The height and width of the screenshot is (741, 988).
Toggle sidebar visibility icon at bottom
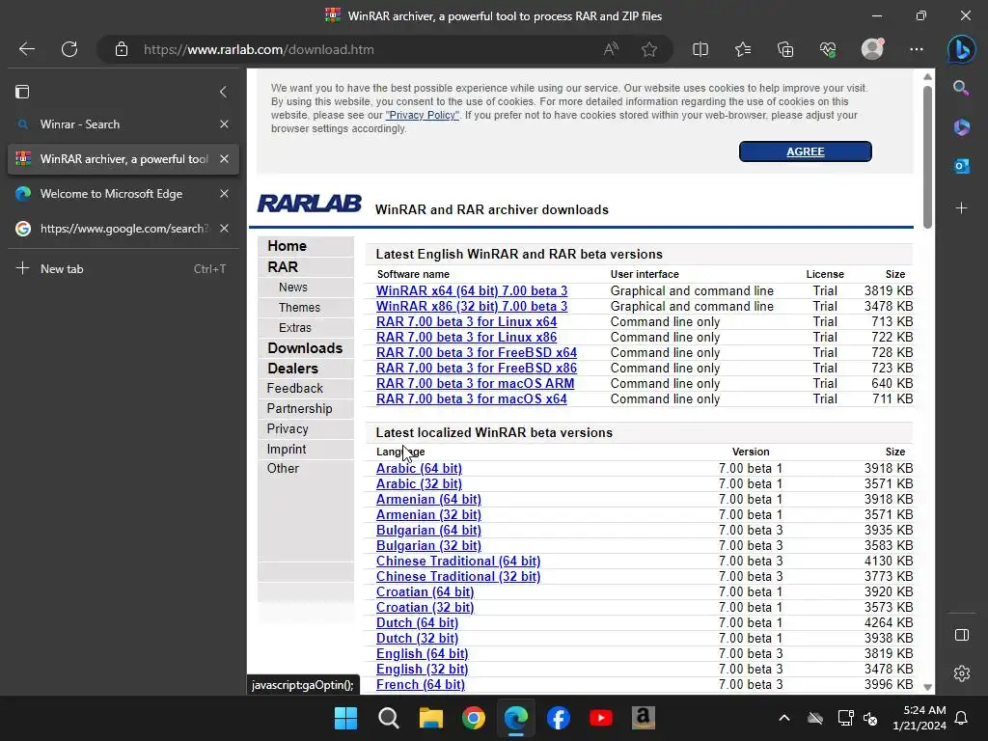[962, 635]
